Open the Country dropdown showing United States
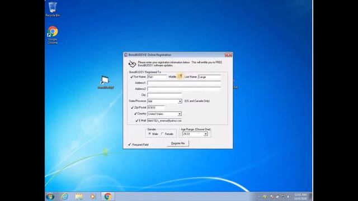Viewport: 358px width, 201px height. tap(180, 114)
